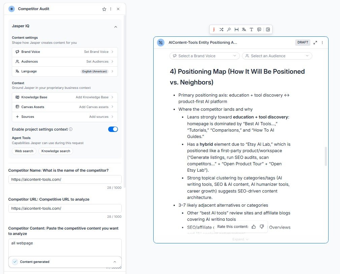Expand the document card to fullscreen
Screen dimensions: 340x274
click(x=315, y=42)
